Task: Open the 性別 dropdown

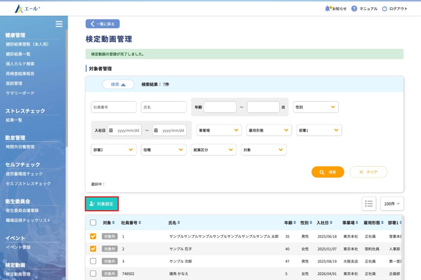Action: pyautogui.click(x=316, y=107)
